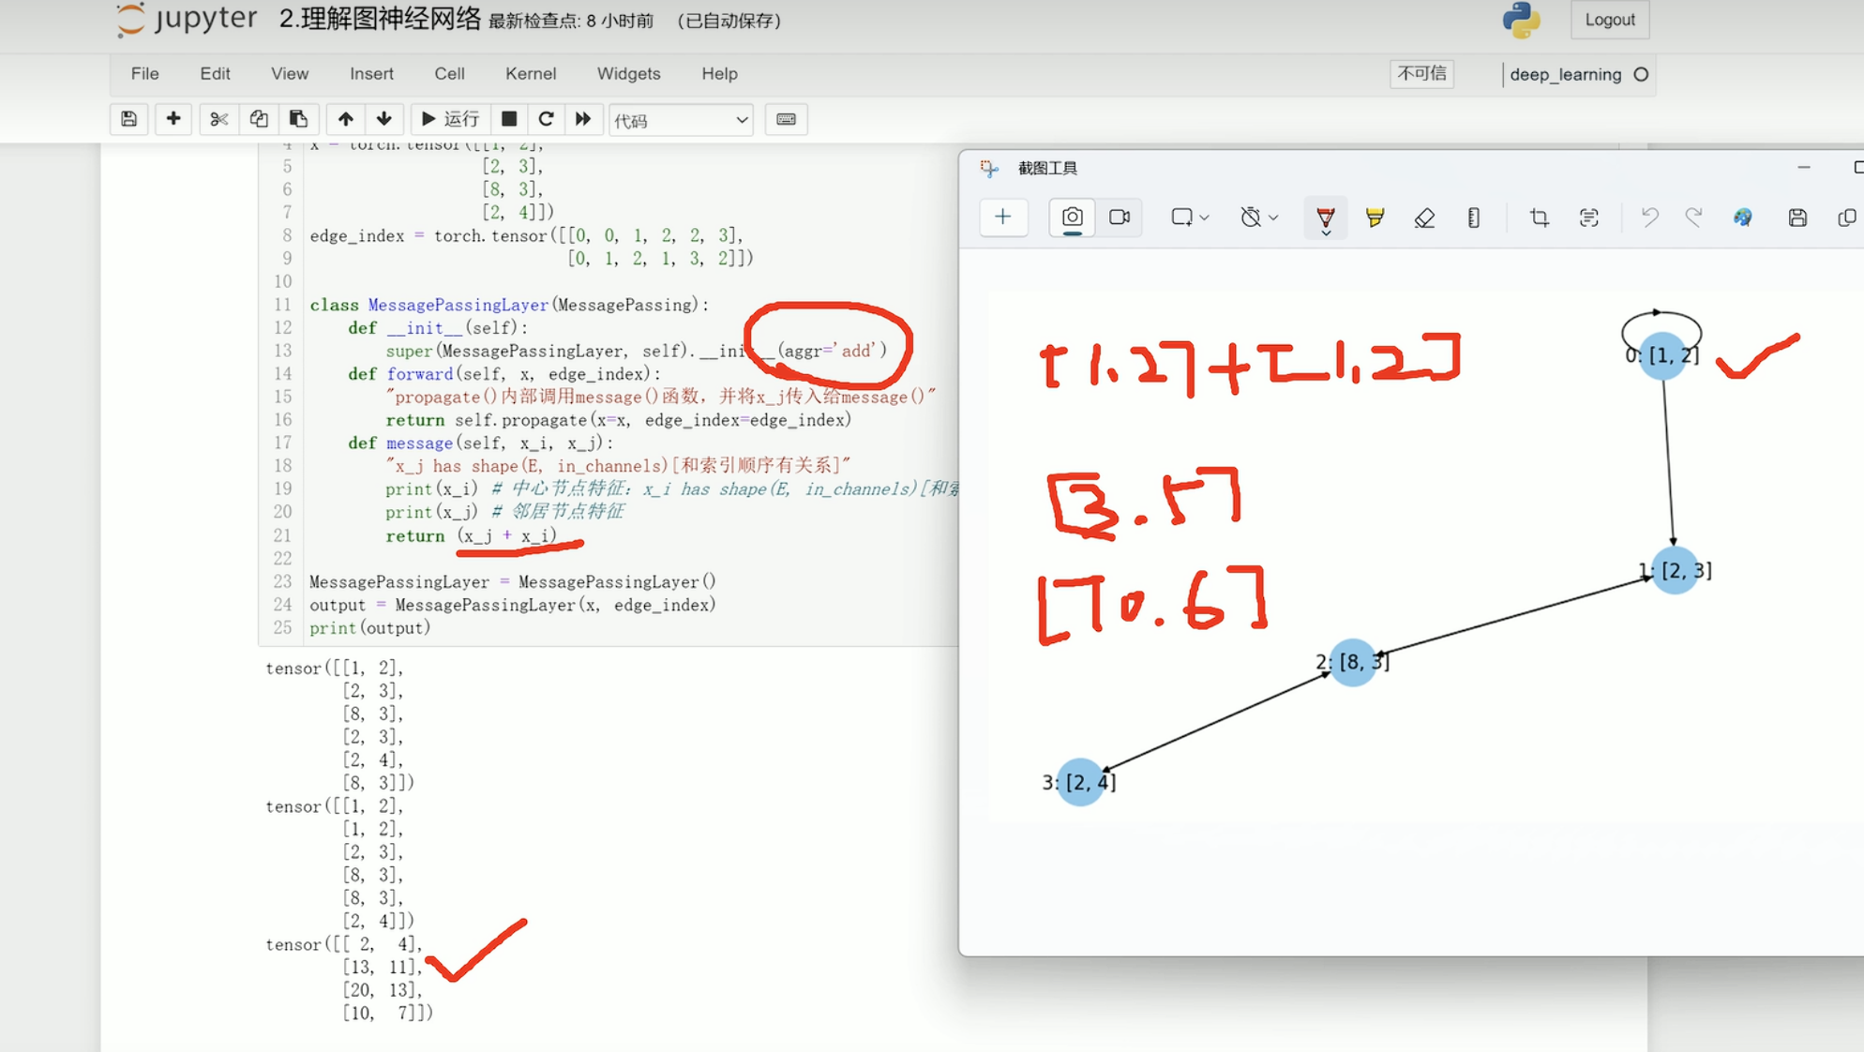Choose the eraser tool in Snipping Tool

pyautogui.click(x=1424, y=218)
